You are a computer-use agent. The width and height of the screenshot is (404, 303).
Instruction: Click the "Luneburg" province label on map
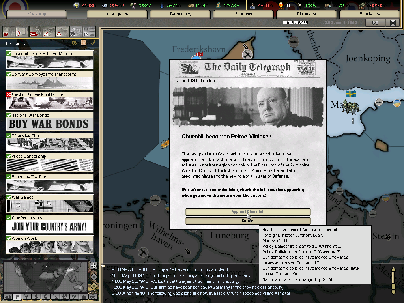point(230,235)
